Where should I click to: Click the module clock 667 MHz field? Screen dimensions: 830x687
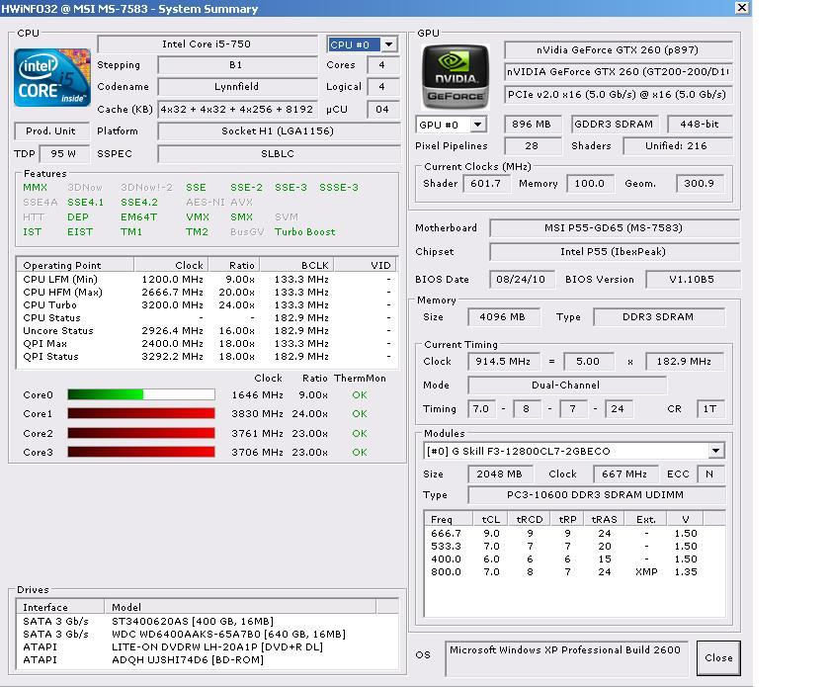(x=625, y=474)
